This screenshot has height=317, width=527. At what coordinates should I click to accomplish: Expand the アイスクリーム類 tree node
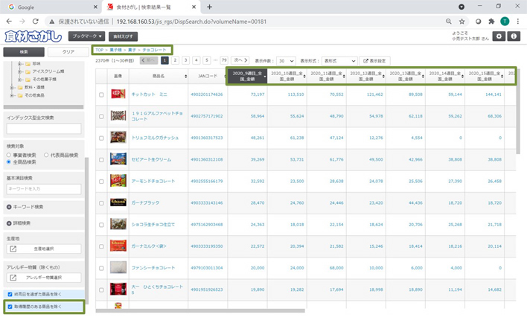(20, 71)
